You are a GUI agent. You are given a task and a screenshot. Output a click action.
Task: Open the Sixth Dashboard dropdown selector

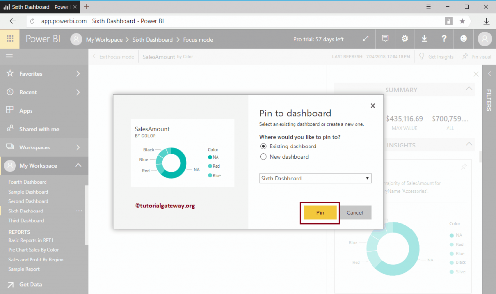click(315, 178)
